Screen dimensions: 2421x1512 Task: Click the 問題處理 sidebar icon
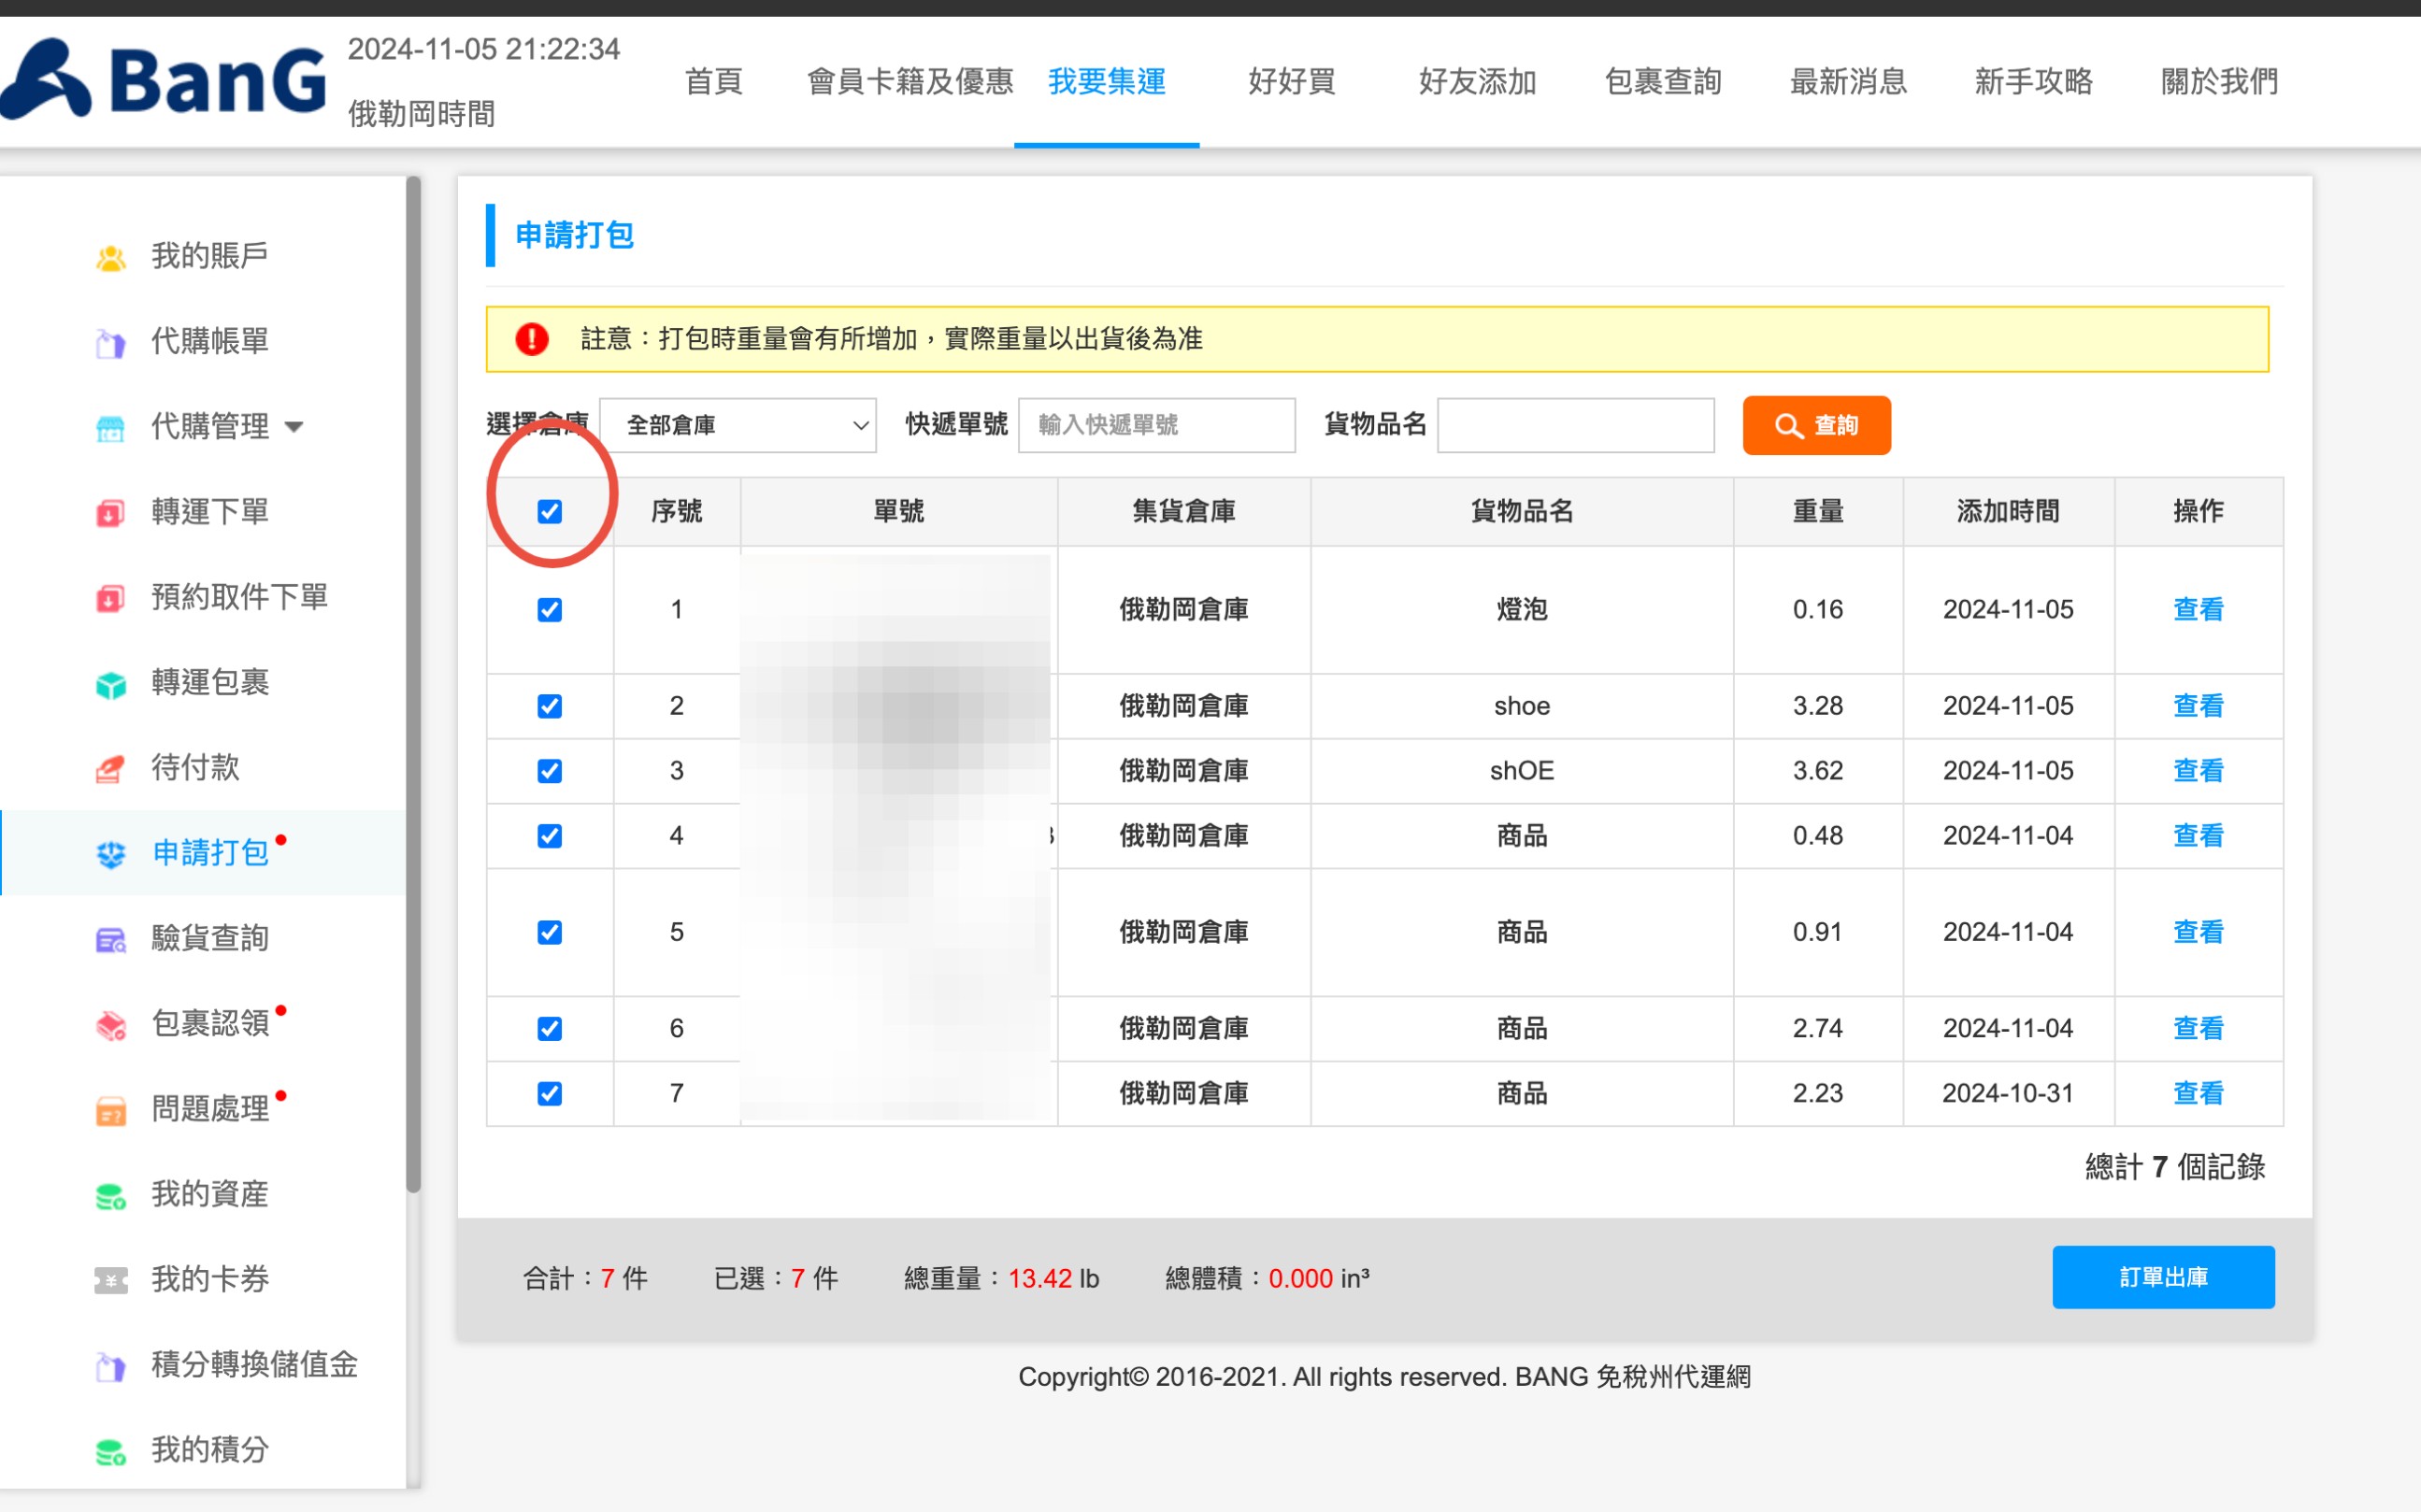110,1110
